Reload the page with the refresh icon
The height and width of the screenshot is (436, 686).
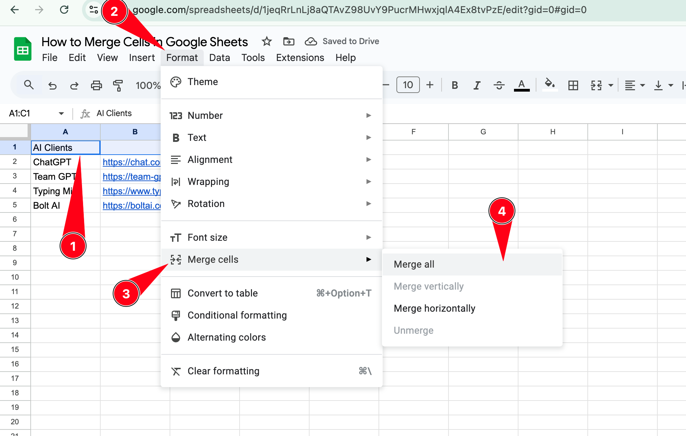coord(64,10)
